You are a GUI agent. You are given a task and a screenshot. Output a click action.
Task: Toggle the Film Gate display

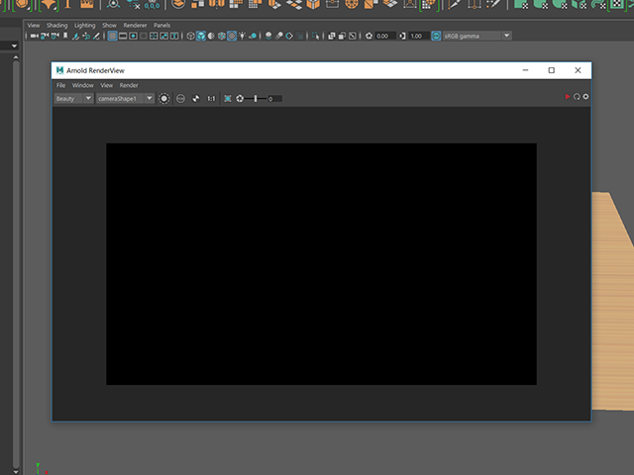click(x=123, y=36)
